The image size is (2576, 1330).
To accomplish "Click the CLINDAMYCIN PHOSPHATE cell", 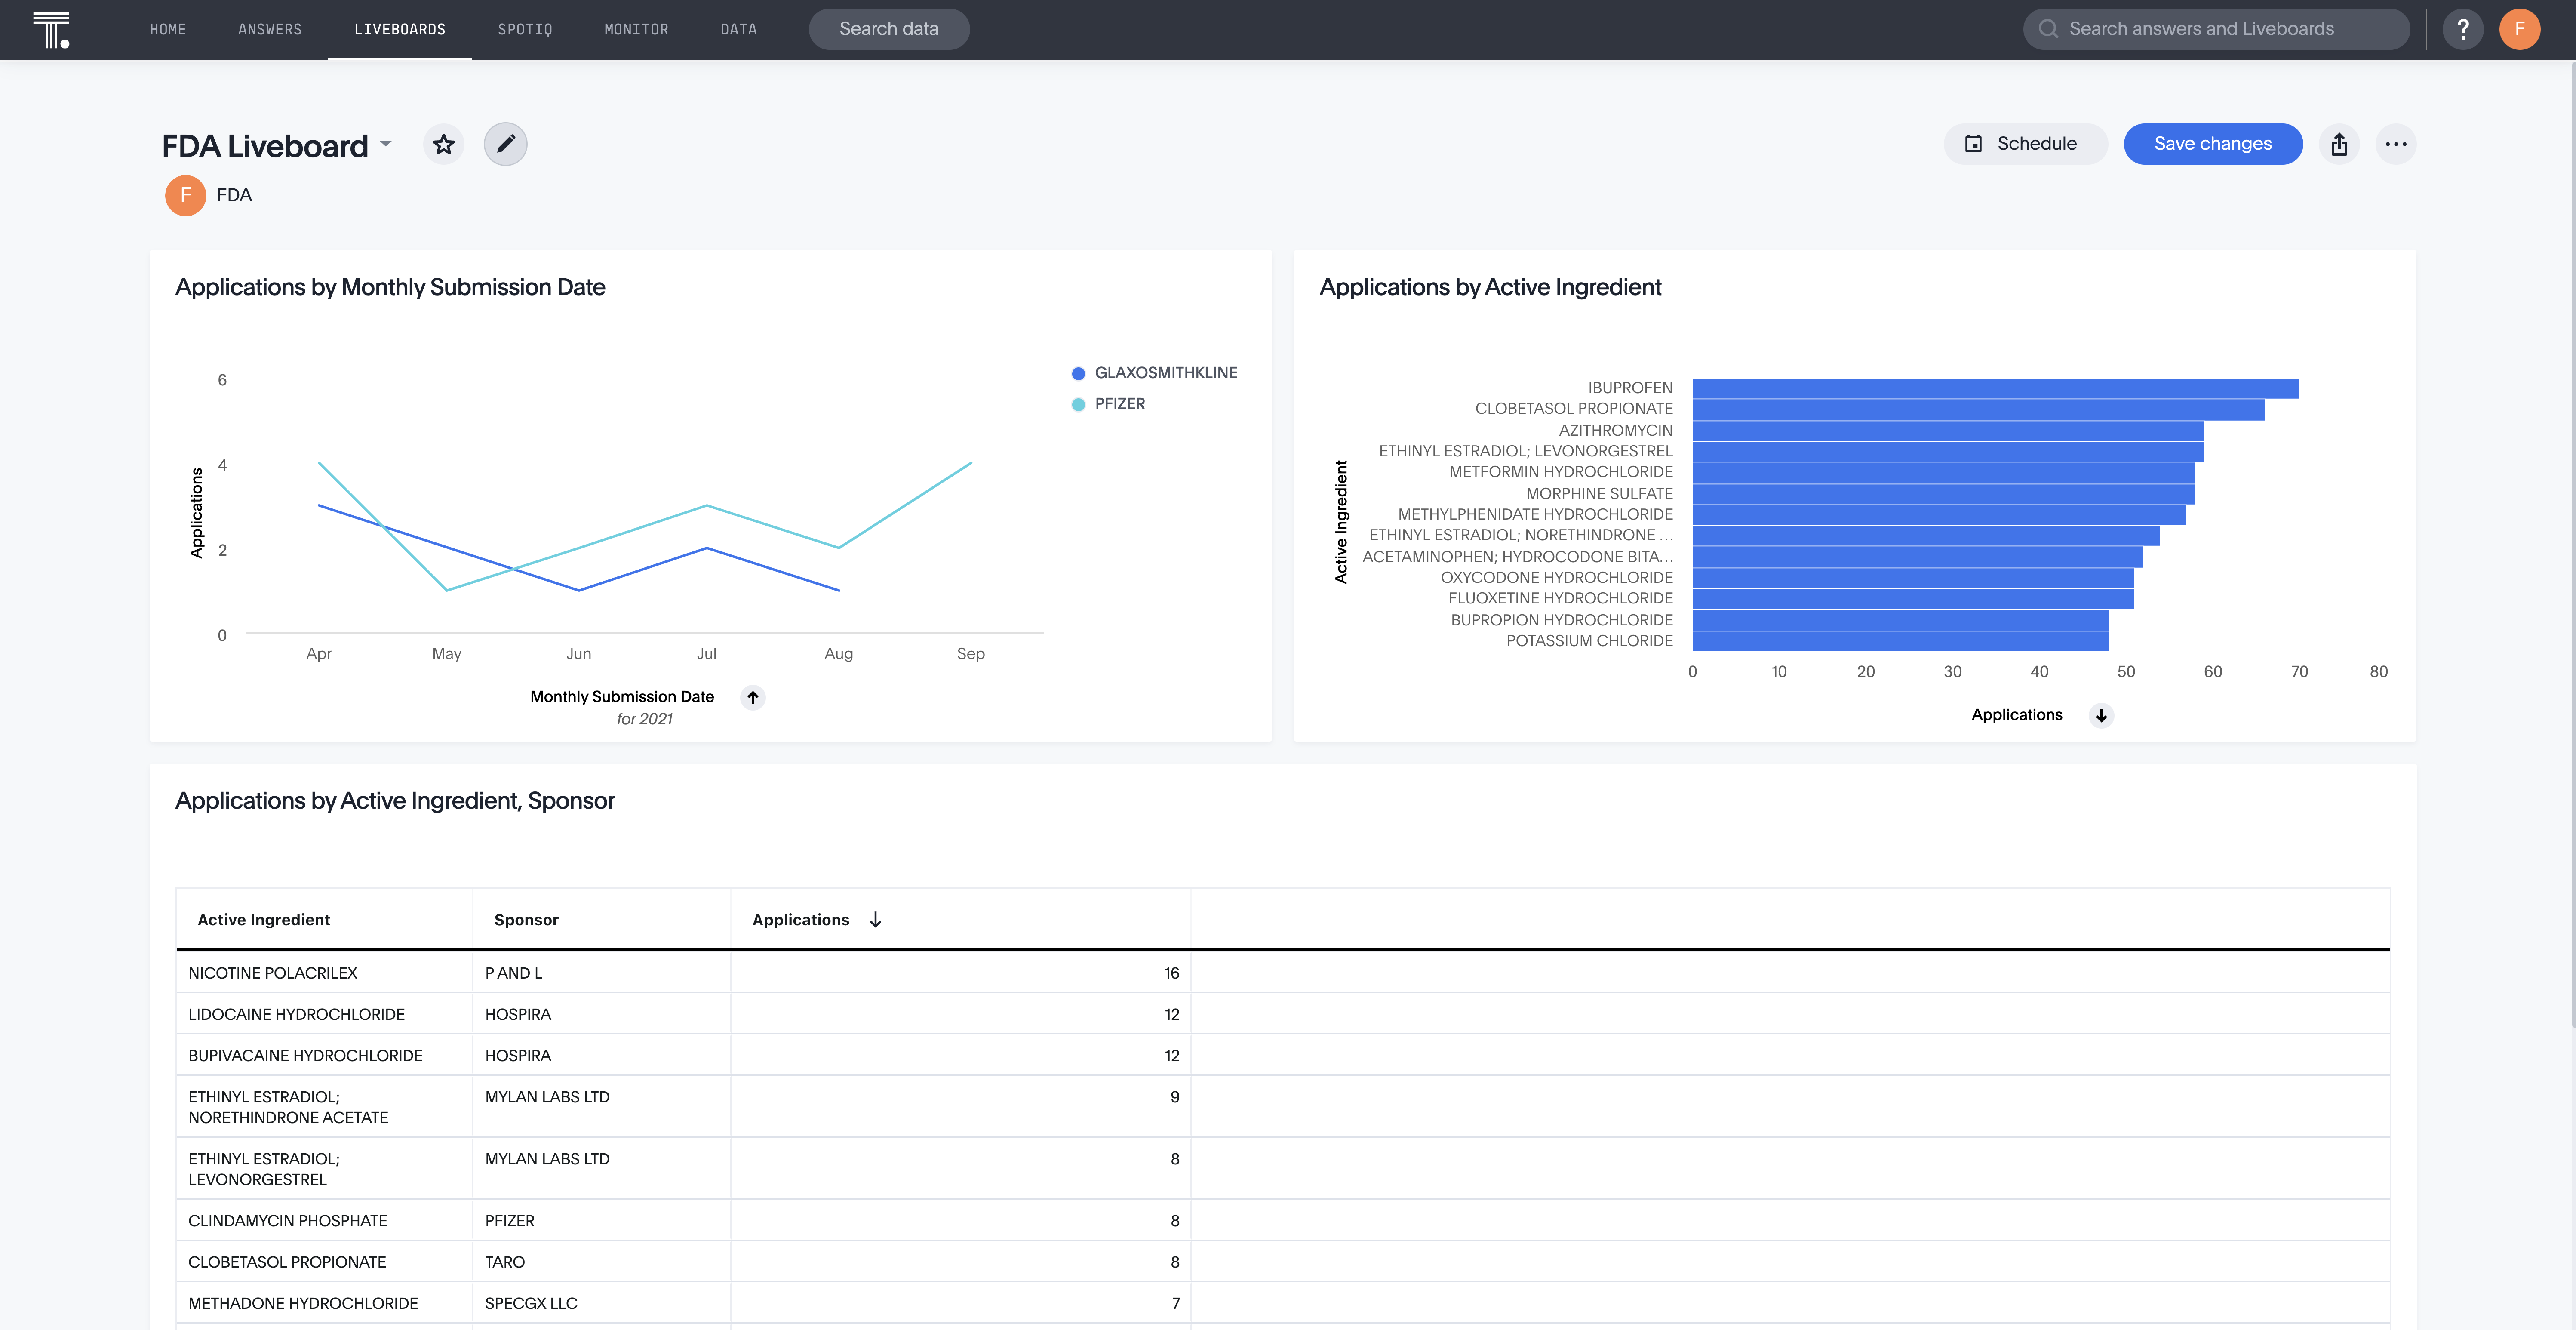I will 324,1221.
